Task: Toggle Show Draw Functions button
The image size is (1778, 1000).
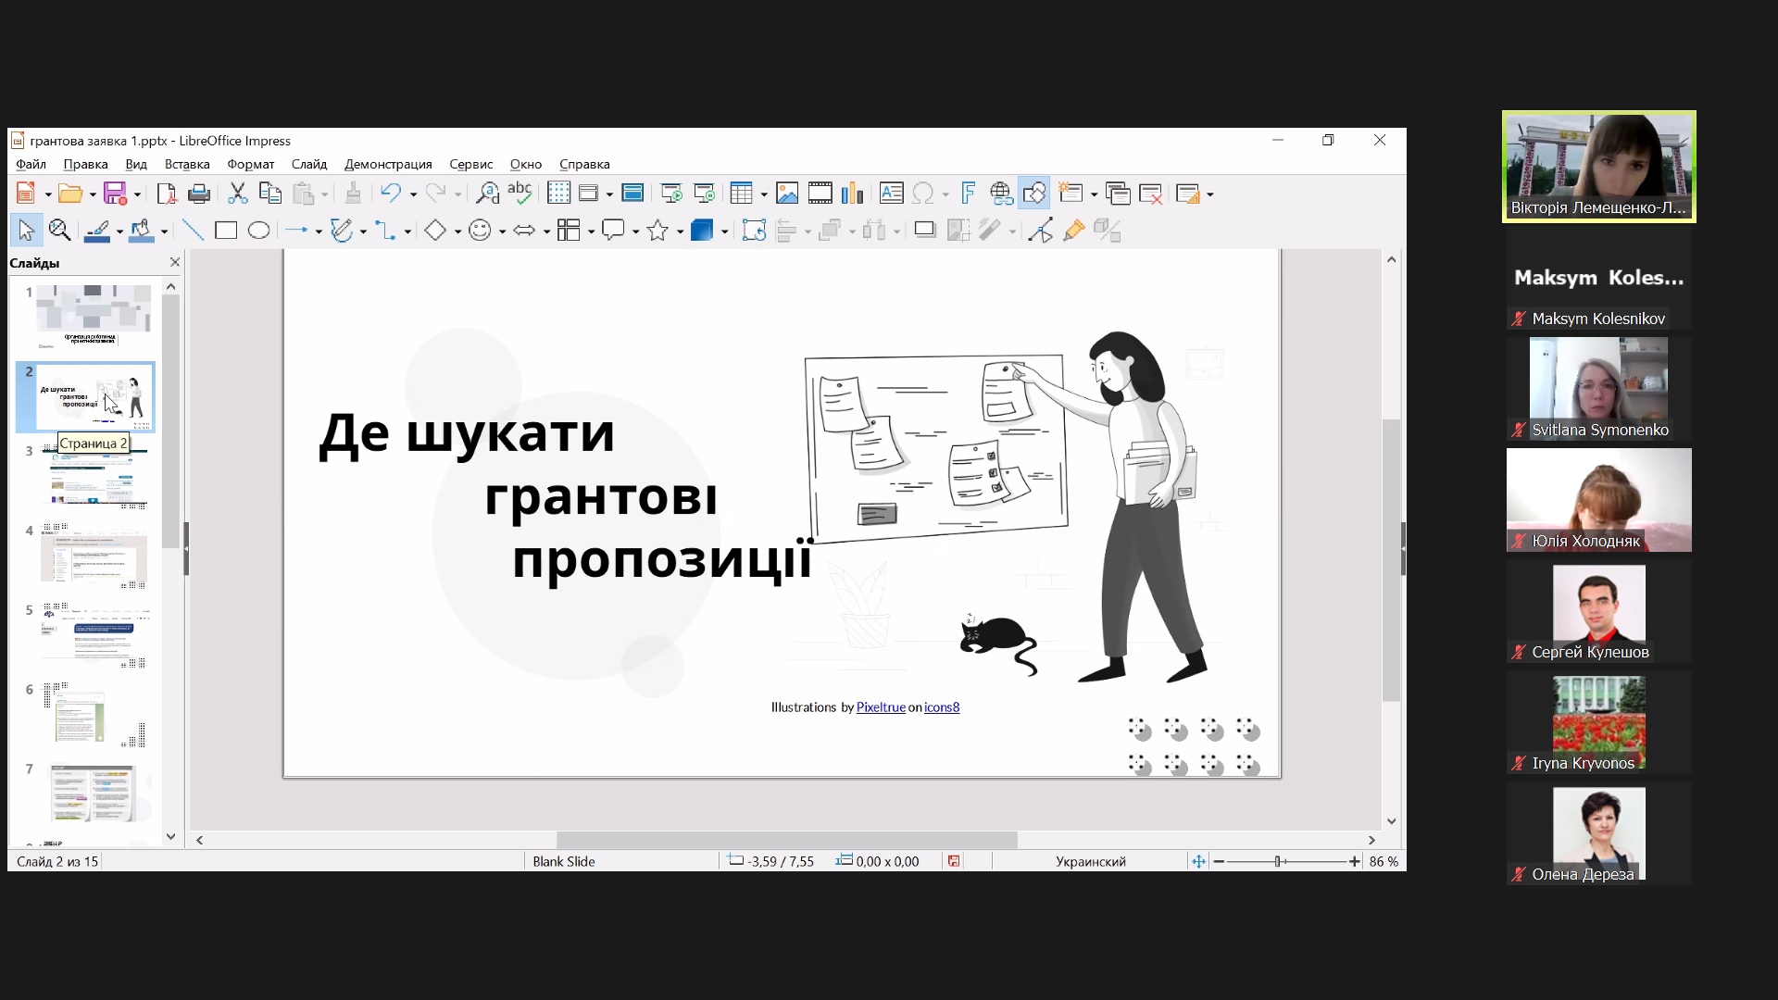Action: 1034,194
